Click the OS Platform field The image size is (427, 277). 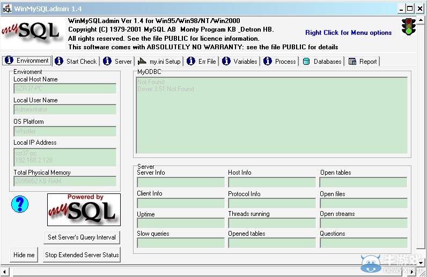point(65,131)
